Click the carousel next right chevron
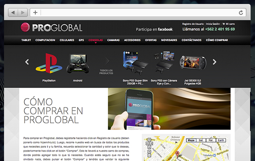255x161 pixels. click(x=214, y=62)
